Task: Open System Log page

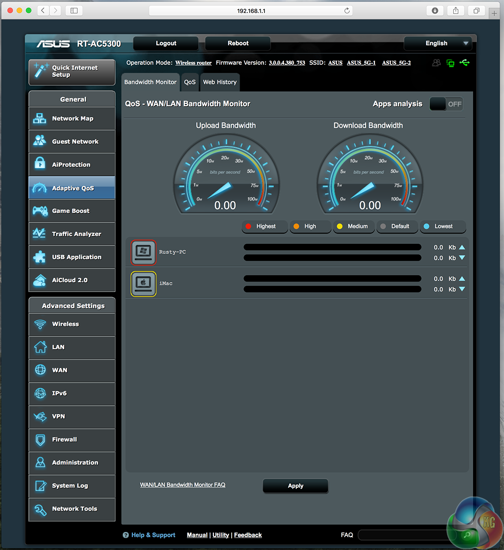Action: (x=72, y=486)
